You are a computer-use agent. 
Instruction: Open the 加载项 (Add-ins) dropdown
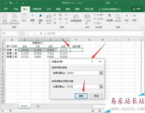pos(40,19)
